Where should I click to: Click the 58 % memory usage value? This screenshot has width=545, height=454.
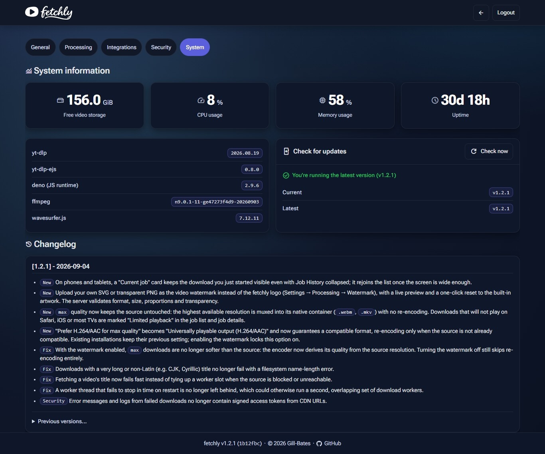(340, 100)
